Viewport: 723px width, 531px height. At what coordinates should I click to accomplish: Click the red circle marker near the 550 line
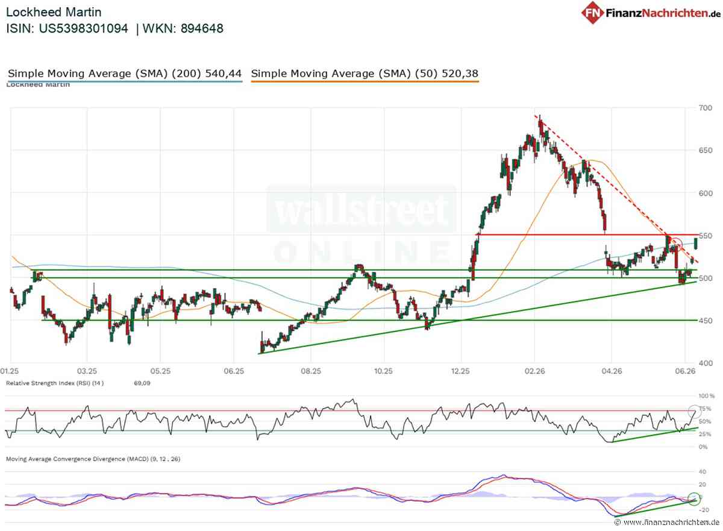pyautogui.click(x=676, y=244)
